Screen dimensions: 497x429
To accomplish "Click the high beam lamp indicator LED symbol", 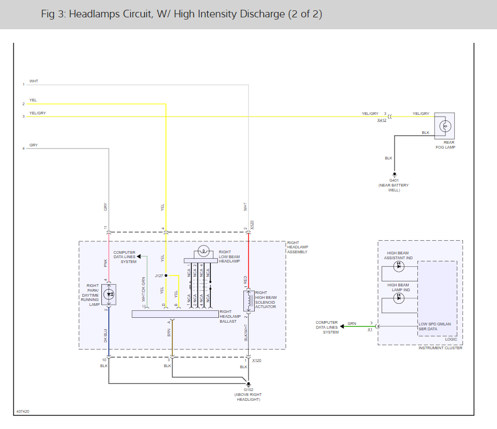I will coord(399,298).
